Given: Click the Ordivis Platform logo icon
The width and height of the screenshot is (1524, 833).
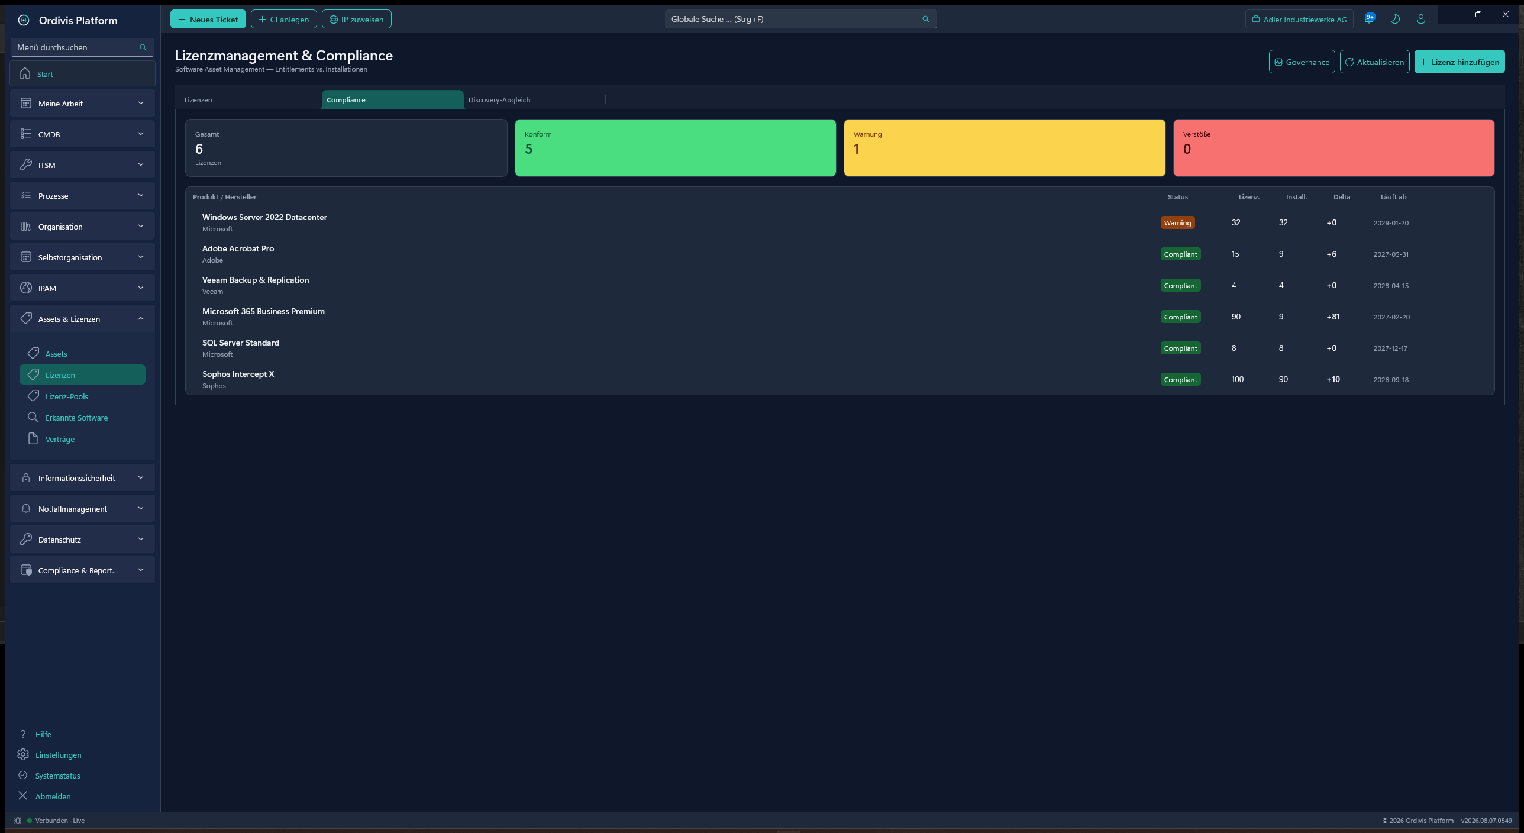Looking at the screenshot, I should pyautogui.click(x=24, y=20).
